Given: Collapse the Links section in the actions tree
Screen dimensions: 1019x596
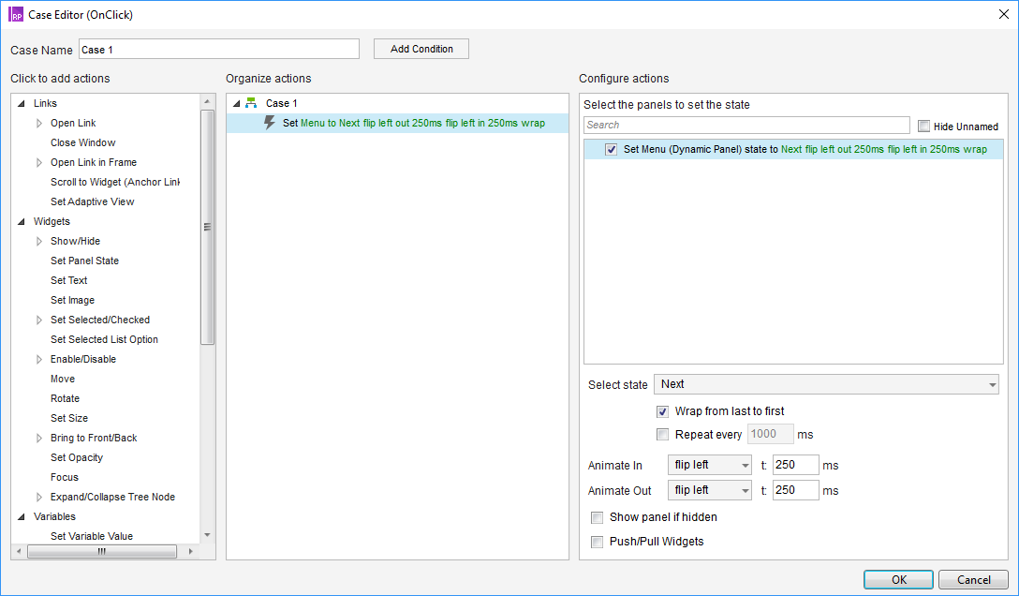Looking at the screenshot, I should pyautogui.click(x=21, y=103).
